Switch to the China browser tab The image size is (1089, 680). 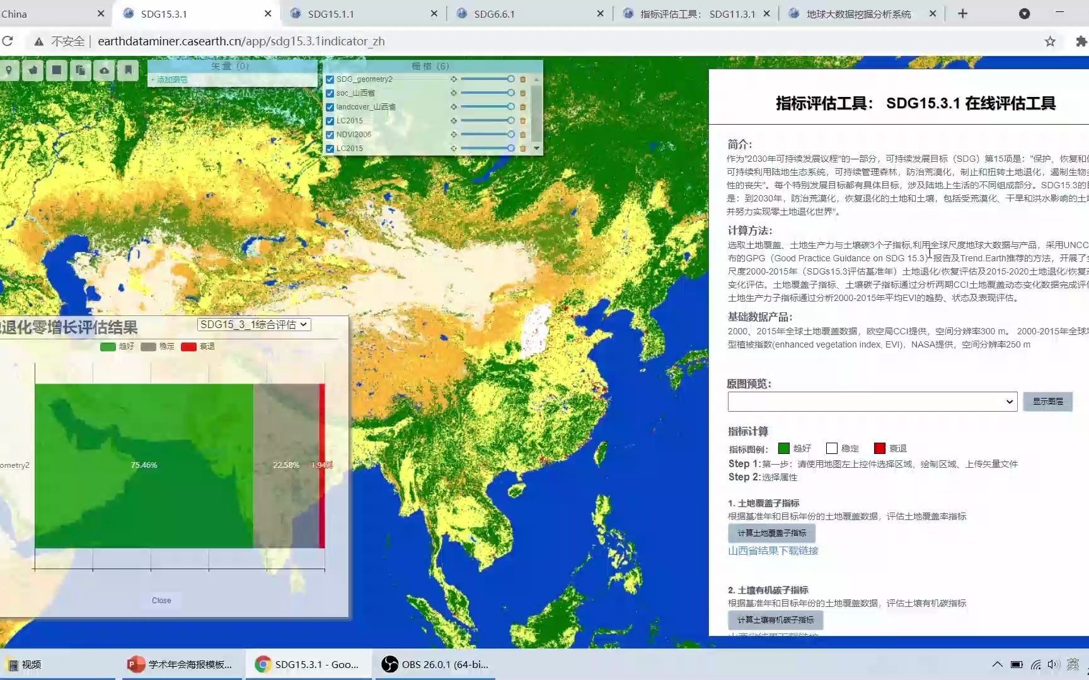point(54,14)
